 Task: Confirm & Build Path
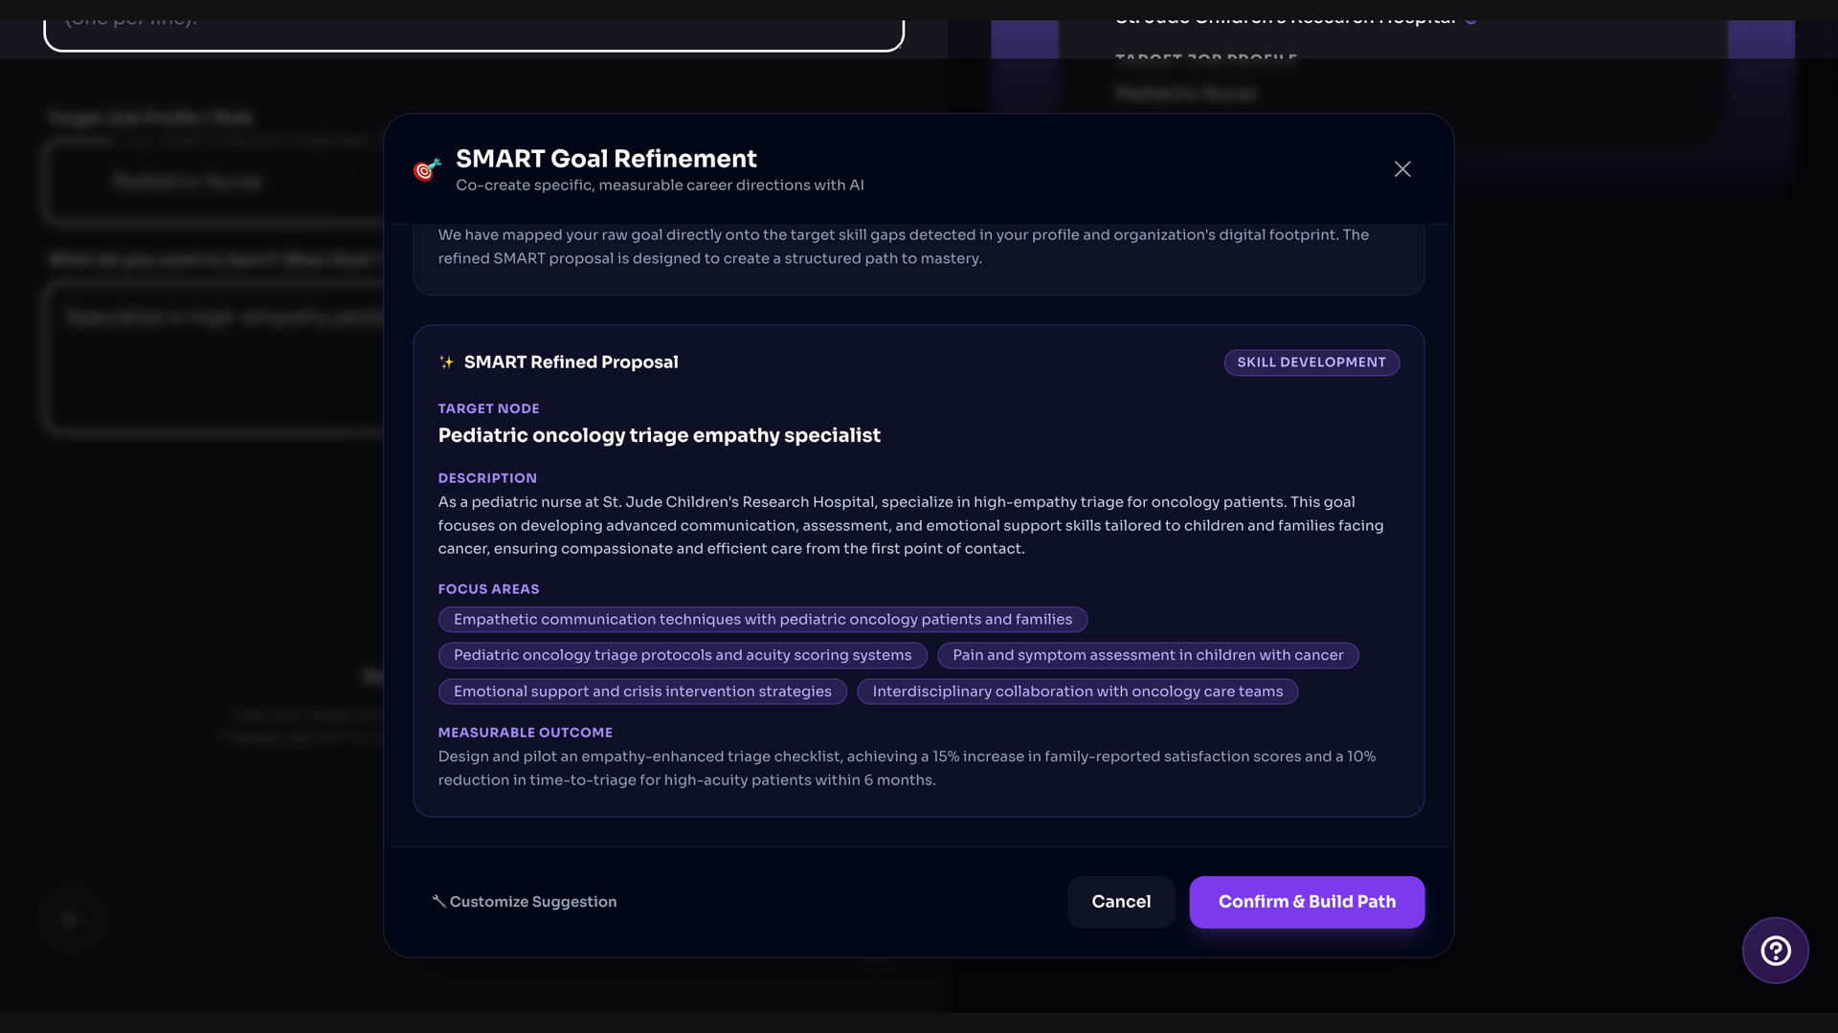[1307, 902]
